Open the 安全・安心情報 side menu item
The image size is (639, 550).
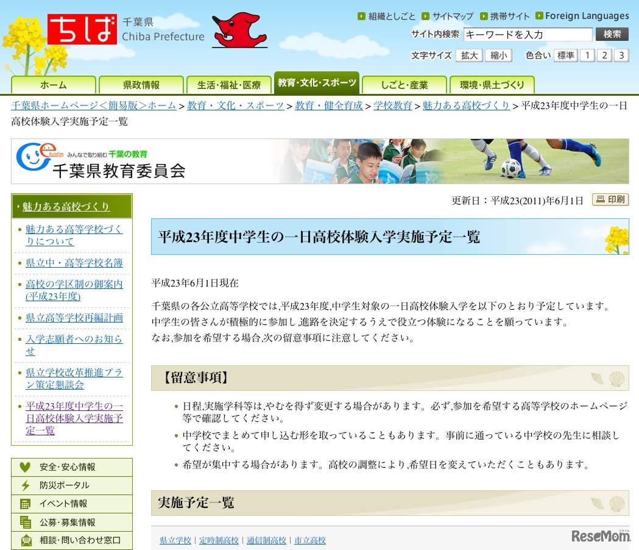(x=72, y=466)
